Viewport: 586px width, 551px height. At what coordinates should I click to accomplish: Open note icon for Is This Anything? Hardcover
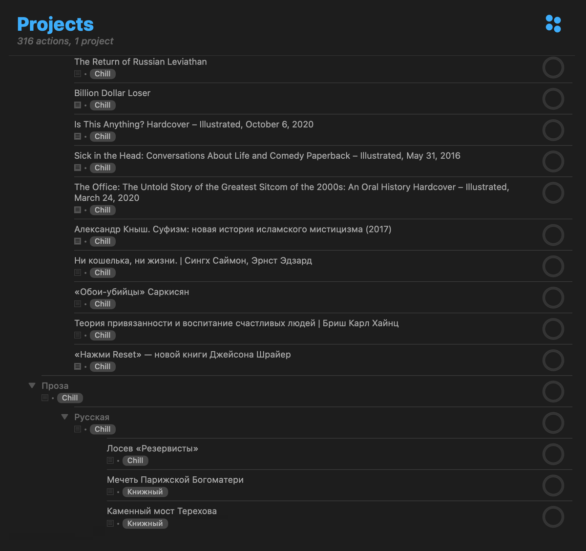click(78, 136)
